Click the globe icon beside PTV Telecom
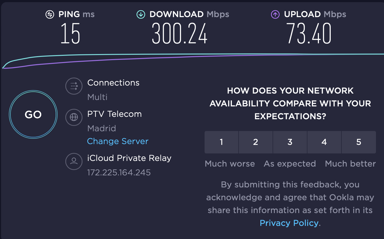Screen dimensions: 384x239 pyautogui.click(x=74, y=117)
